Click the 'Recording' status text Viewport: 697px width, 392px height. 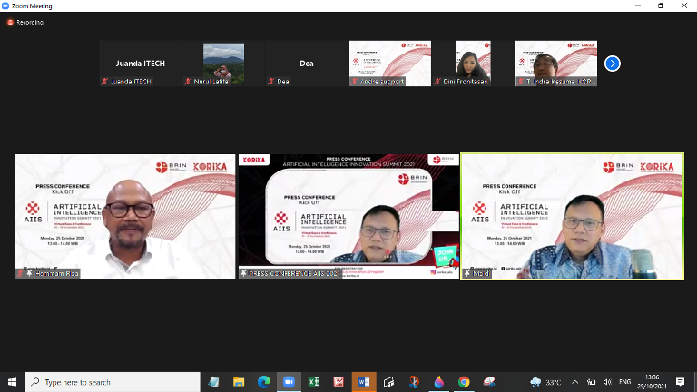[x=30, y=22]
